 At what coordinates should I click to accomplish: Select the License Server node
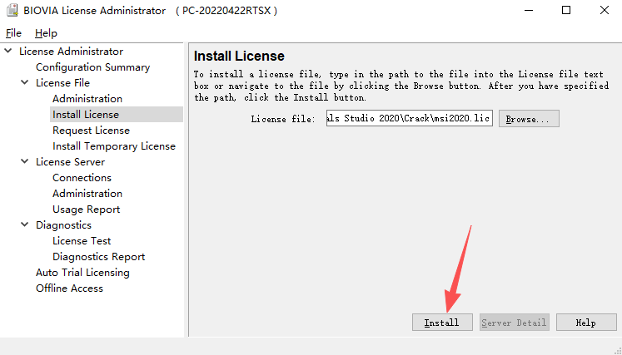point(70,162)
